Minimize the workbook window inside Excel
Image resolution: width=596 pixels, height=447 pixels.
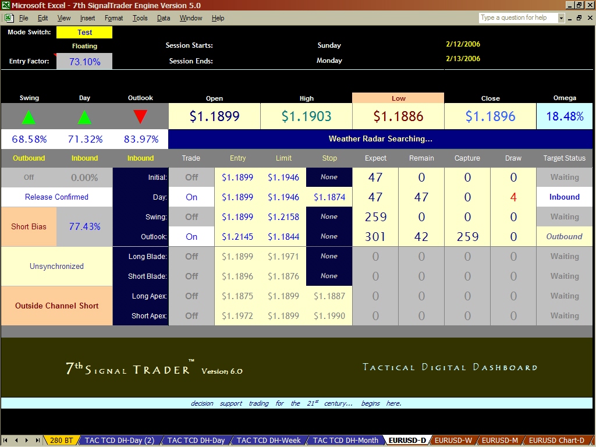[570, 18]
